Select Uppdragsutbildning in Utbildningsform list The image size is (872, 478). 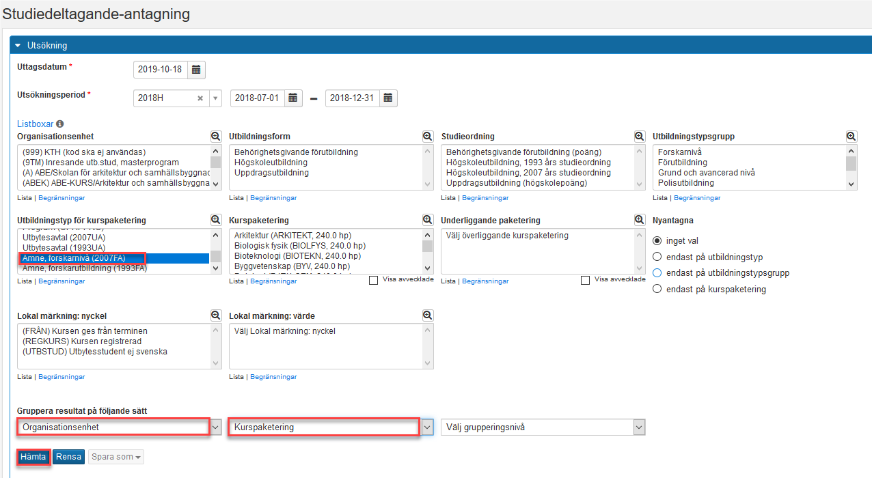[x=271, y=173]
